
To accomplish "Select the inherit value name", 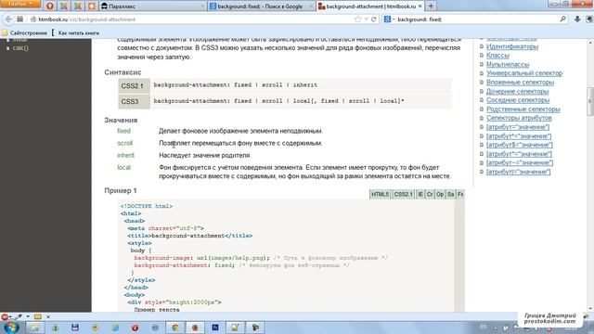I will [126, 155].
